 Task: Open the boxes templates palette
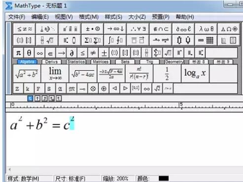point(229,40)
